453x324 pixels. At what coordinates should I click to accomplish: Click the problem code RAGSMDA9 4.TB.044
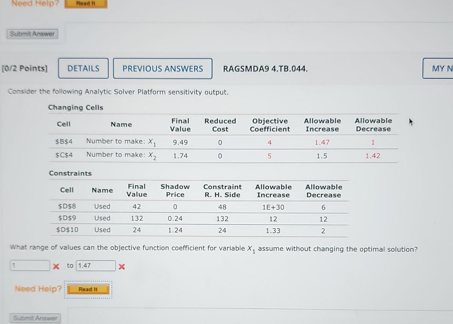[265, 69]
